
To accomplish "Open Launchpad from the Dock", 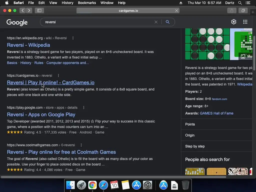I will [x=81, y=185].
